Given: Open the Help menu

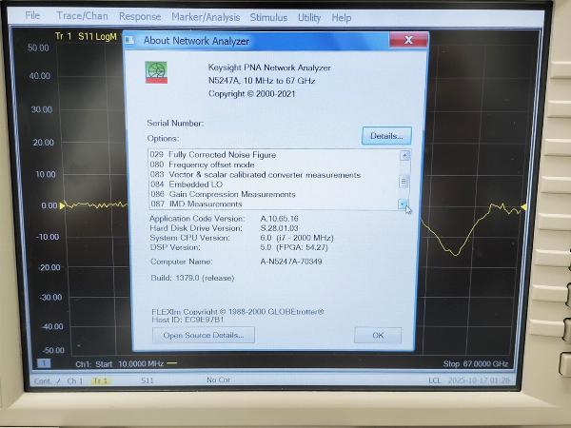Looking at the screenshot, I should [x=342, y=17].
